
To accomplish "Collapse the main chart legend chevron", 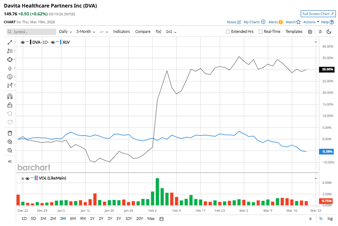I will (x=316, y=42).
